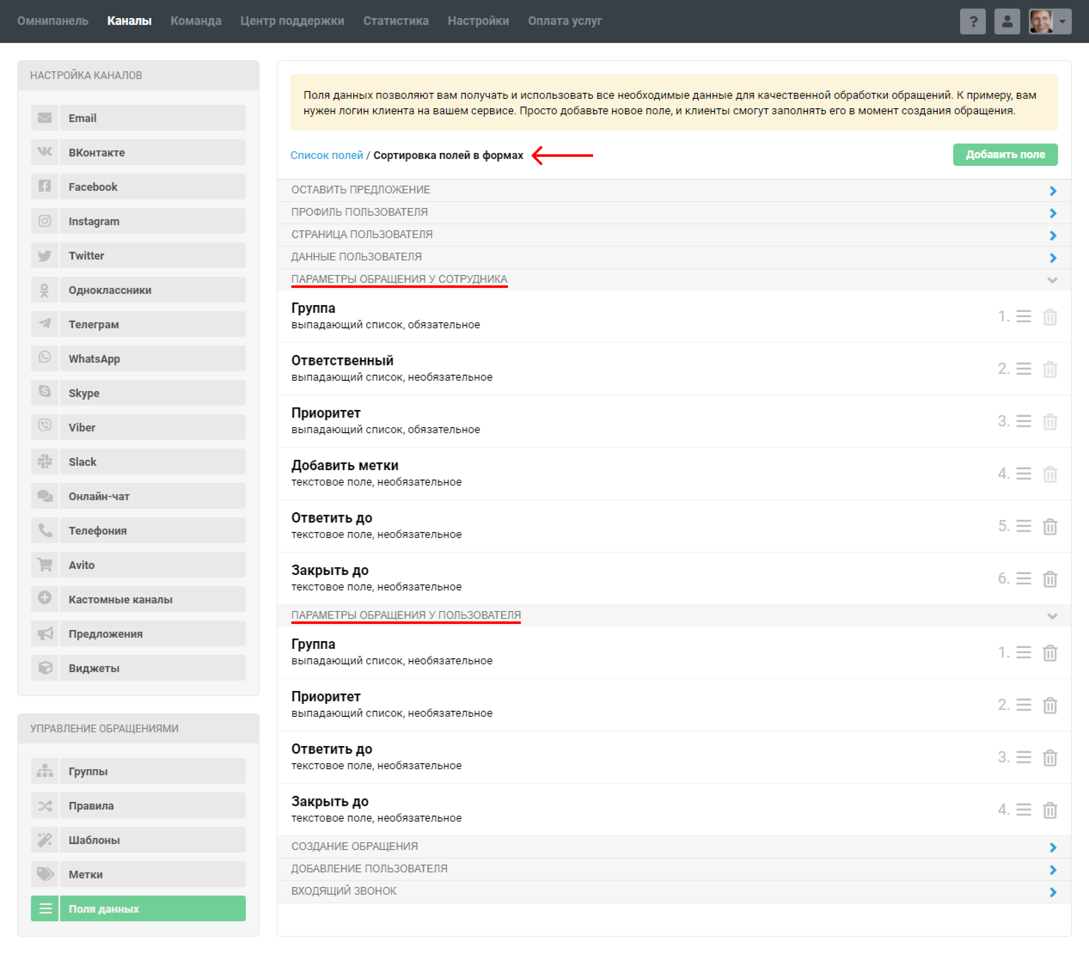Delete the Ответить до field in employee section
The image size is (1089, 954).
(x=1049, y=526)
